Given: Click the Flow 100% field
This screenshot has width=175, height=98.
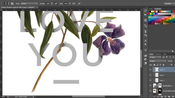Looking at the screenshot, I should [x=66, y=4].
